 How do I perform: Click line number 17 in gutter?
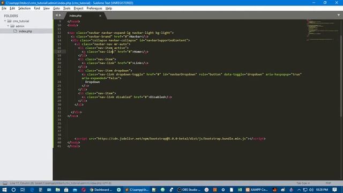tap(59, 51)
